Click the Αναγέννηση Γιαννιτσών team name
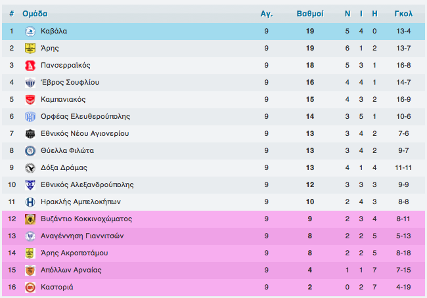This screenshot has width=427, height=298. click(x=82, y=236)
